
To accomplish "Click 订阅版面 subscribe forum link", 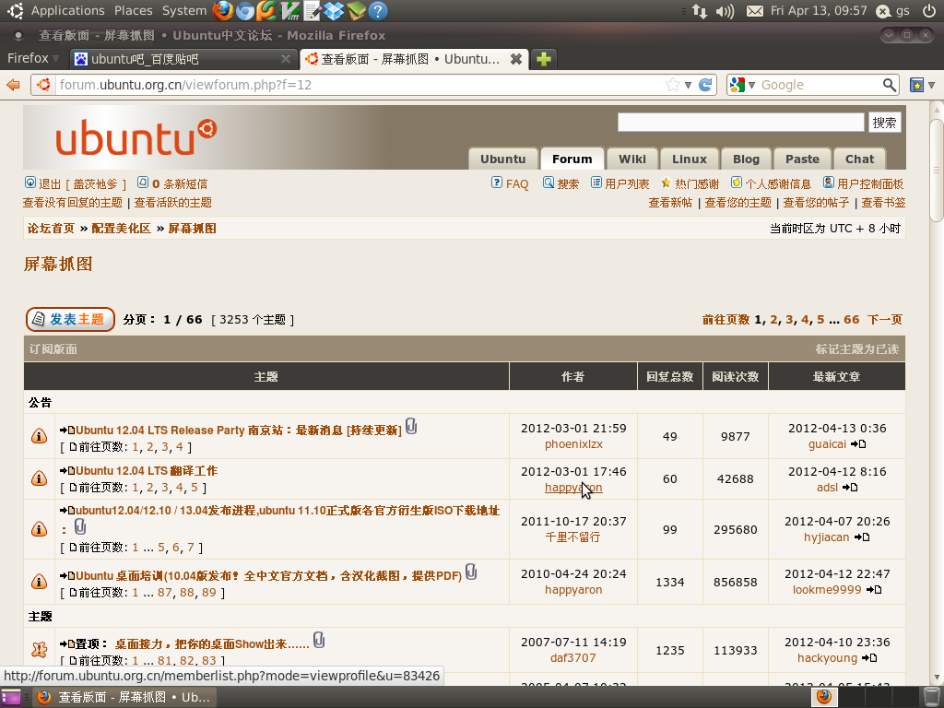I will (x=53, y=349).
